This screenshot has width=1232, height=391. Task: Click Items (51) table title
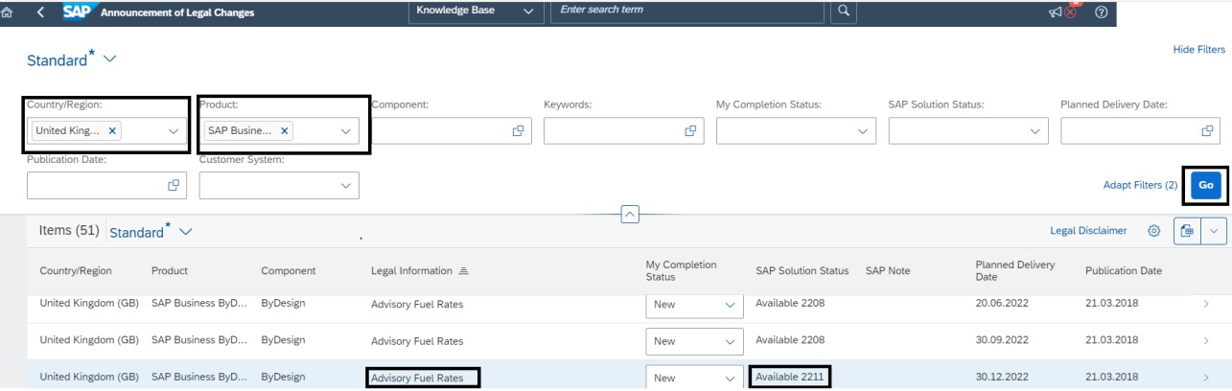[69, 231]
